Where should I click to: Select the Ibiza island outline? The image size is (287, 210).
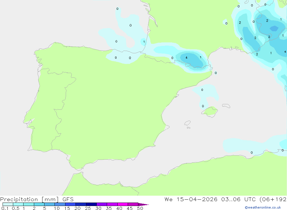pos(187,123)
